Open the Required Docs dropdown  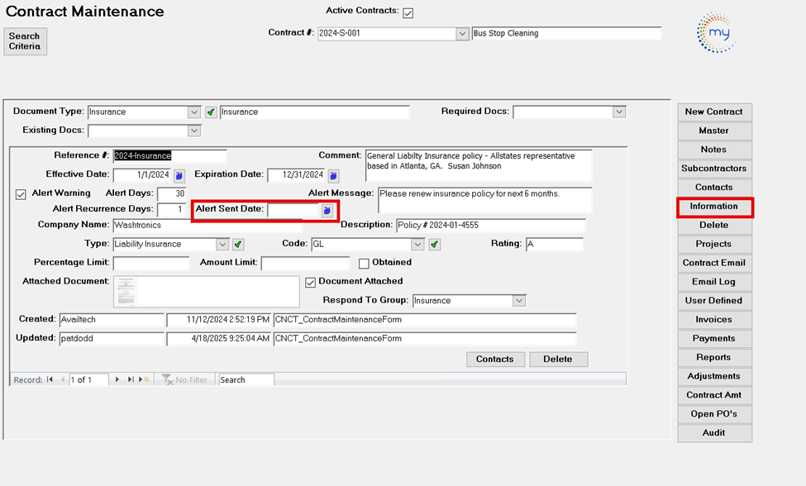[619, 112]
